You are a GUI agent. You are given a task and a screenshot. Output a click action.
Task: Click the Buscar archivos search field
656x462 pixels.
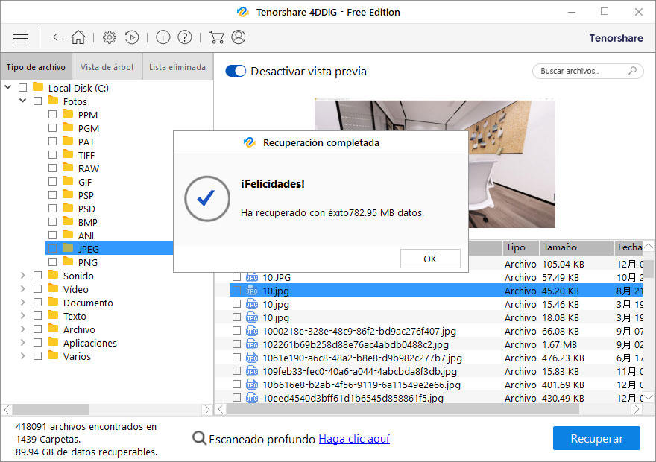pyautogui.click(x=587, y=71)
